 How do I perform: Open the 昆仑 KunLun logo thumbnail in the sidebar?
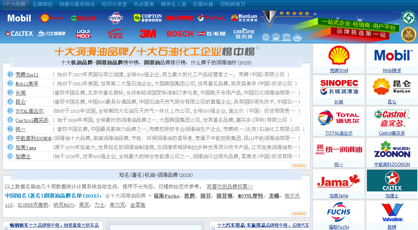click(392, 87)
